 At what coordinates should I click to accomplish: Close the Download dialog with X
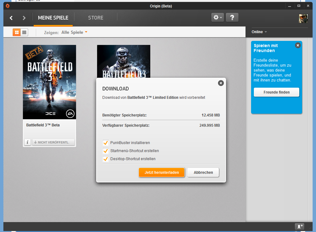tap(221, 83)
